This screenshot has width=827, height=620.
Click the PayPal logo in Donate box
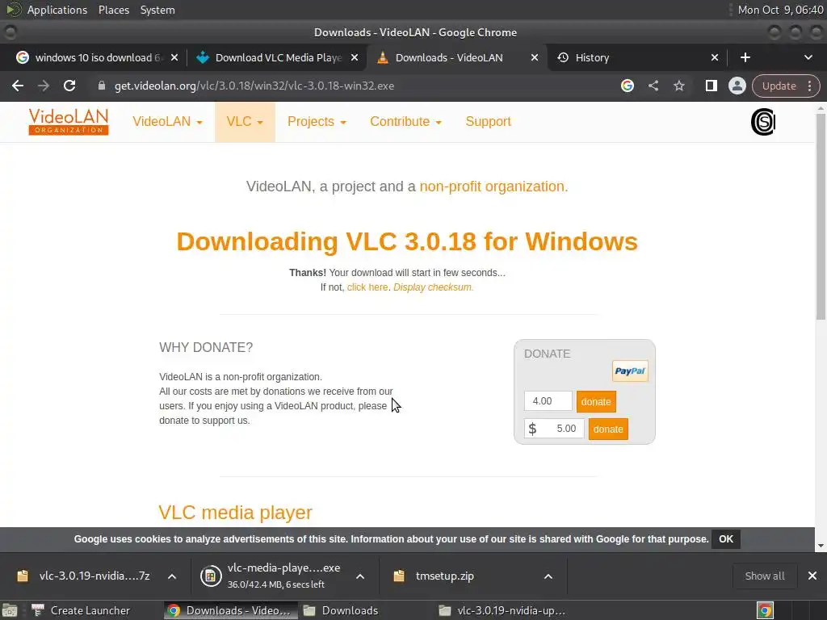(630, 371)
